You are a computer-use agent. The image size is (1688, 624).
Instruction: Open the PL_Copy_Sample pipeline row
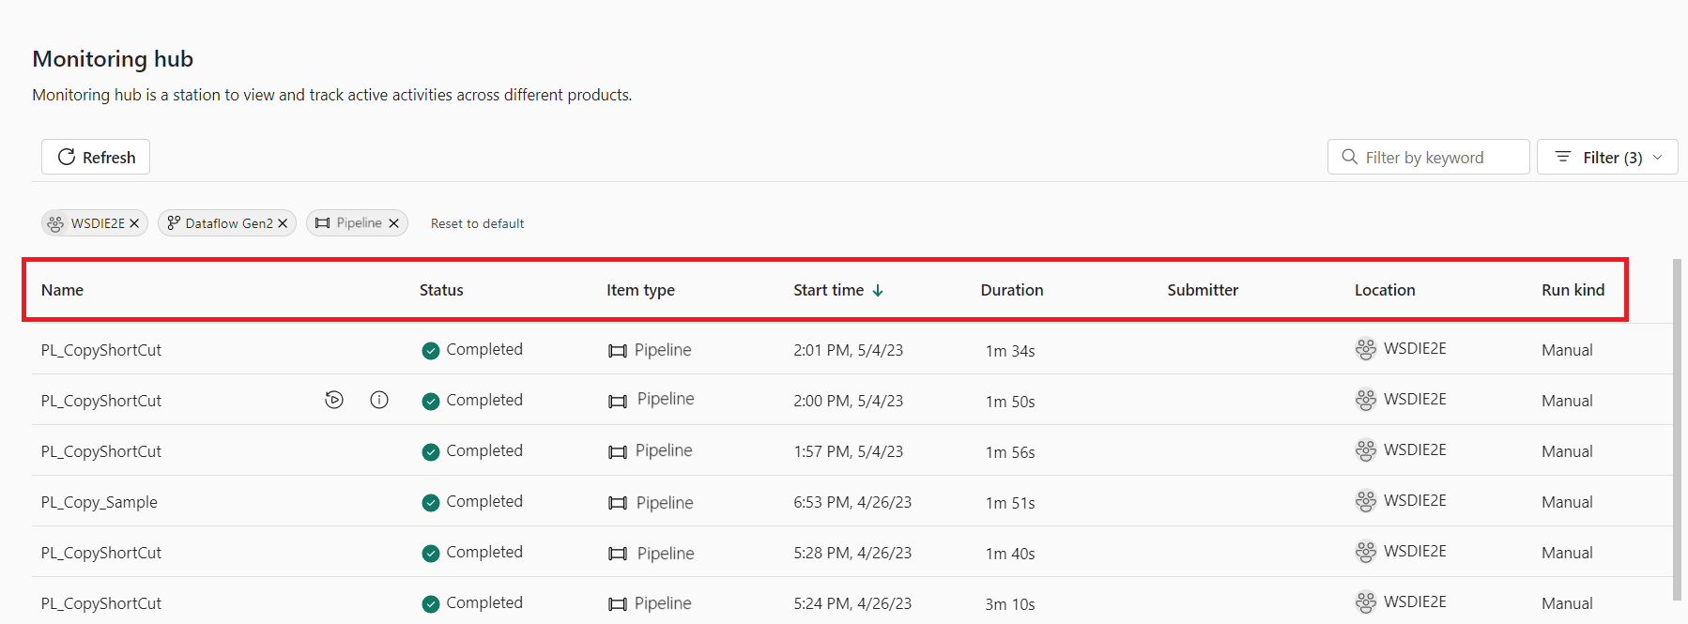coord(100,502)
